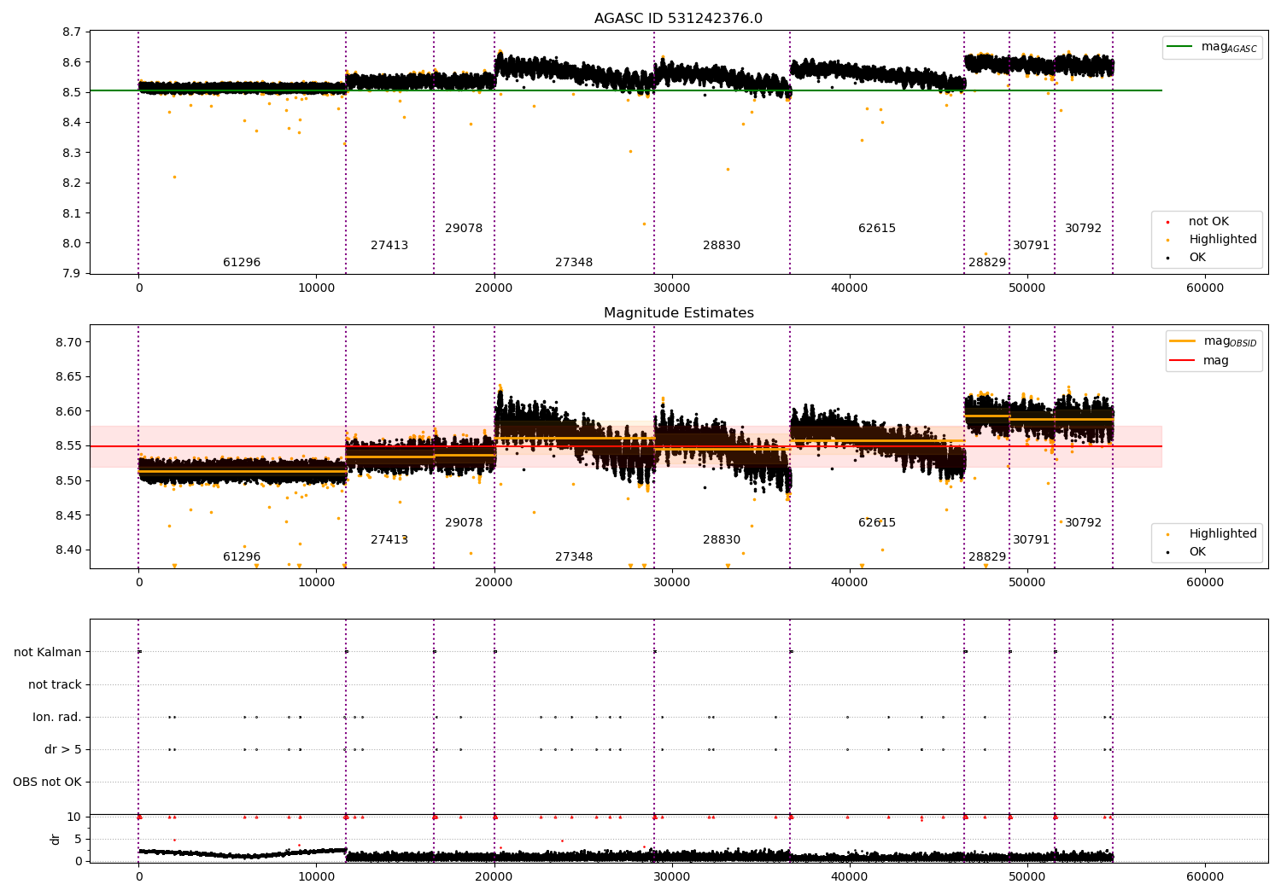1281x896 pixels.
Task: Click y-axis tick 8.1 on top plot
Action: (x=73, y=213)
